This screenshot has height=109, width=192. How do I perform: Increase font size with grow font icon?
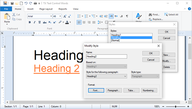[x=65, y=16]
